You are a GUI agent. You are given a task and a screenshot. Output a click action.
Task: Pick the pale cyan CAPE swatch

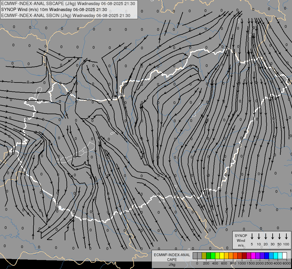pos(280,256)
